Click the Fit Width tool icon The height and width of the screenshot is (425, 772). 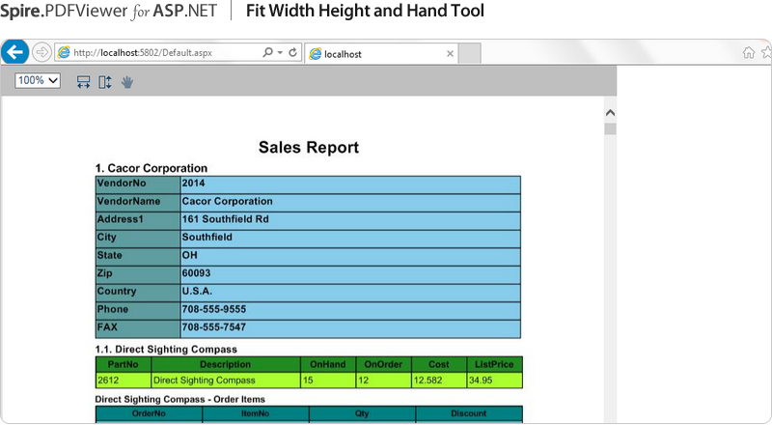point(83,82)
